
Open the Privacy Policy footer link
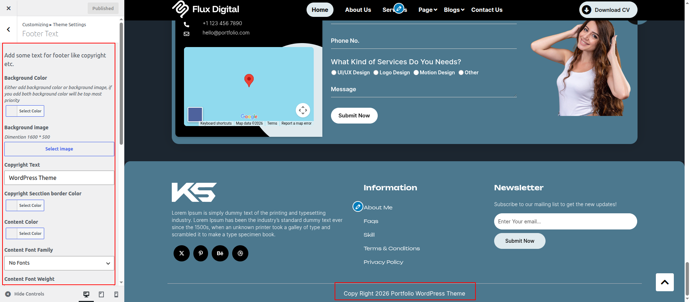coord(383,262)
